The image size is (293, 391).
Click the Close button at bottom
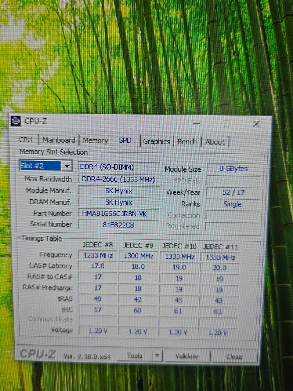[x=234, y=356]
